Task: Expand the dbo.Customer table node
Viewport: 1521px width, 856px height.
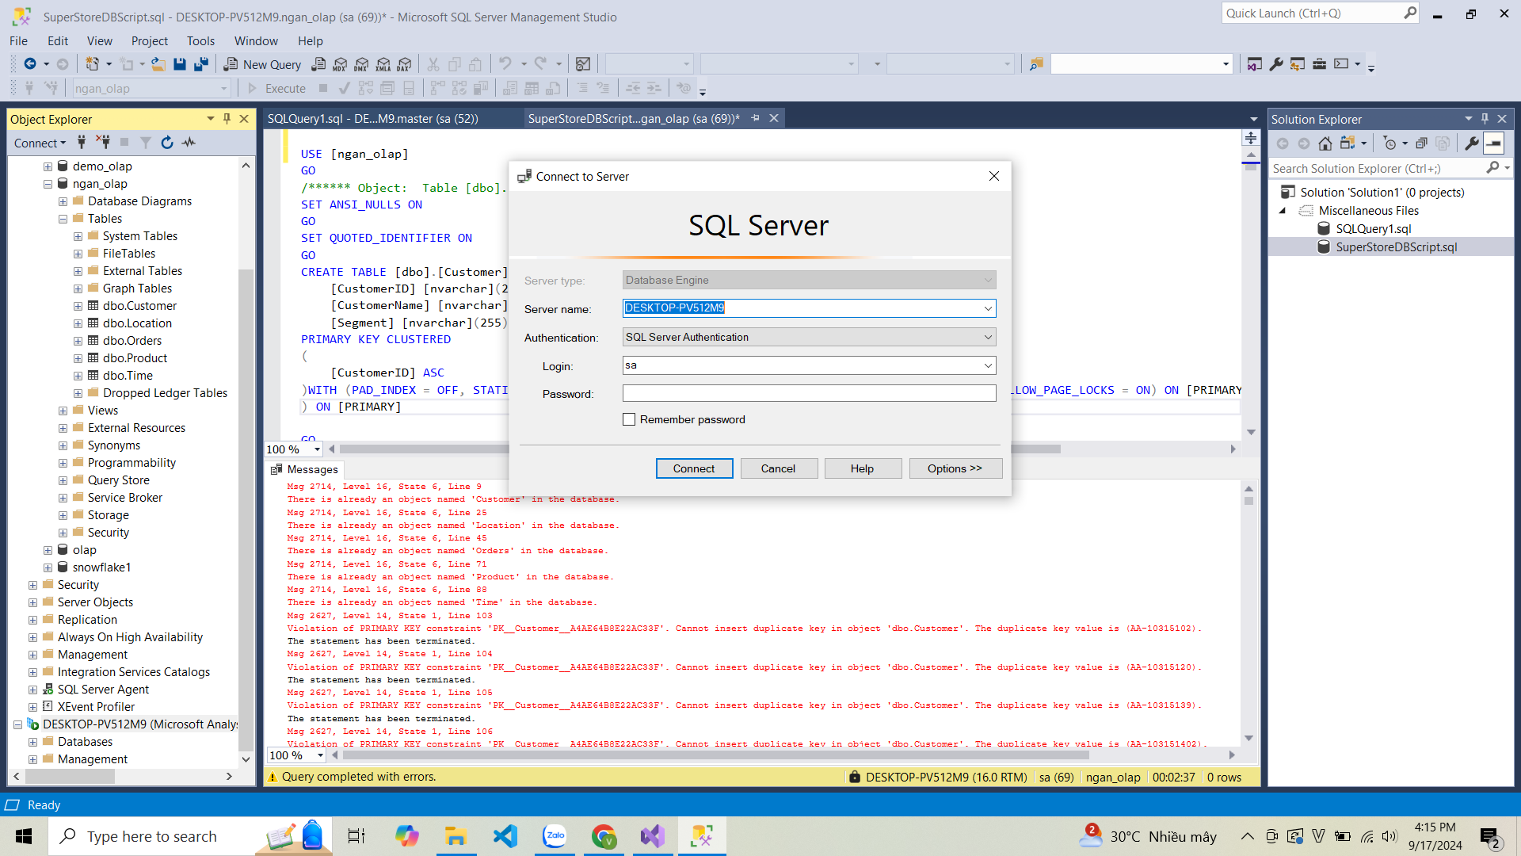Action: click(x=78, y=306)
